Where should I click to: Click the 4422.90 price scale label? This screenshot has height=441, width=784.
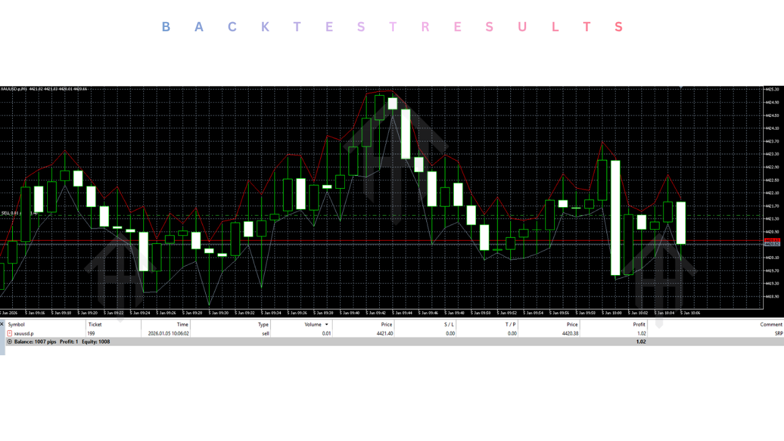772,167
